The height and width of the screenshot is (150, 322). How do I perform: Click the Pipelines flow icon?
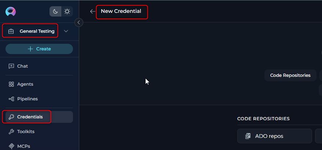(x=11, y=99)
